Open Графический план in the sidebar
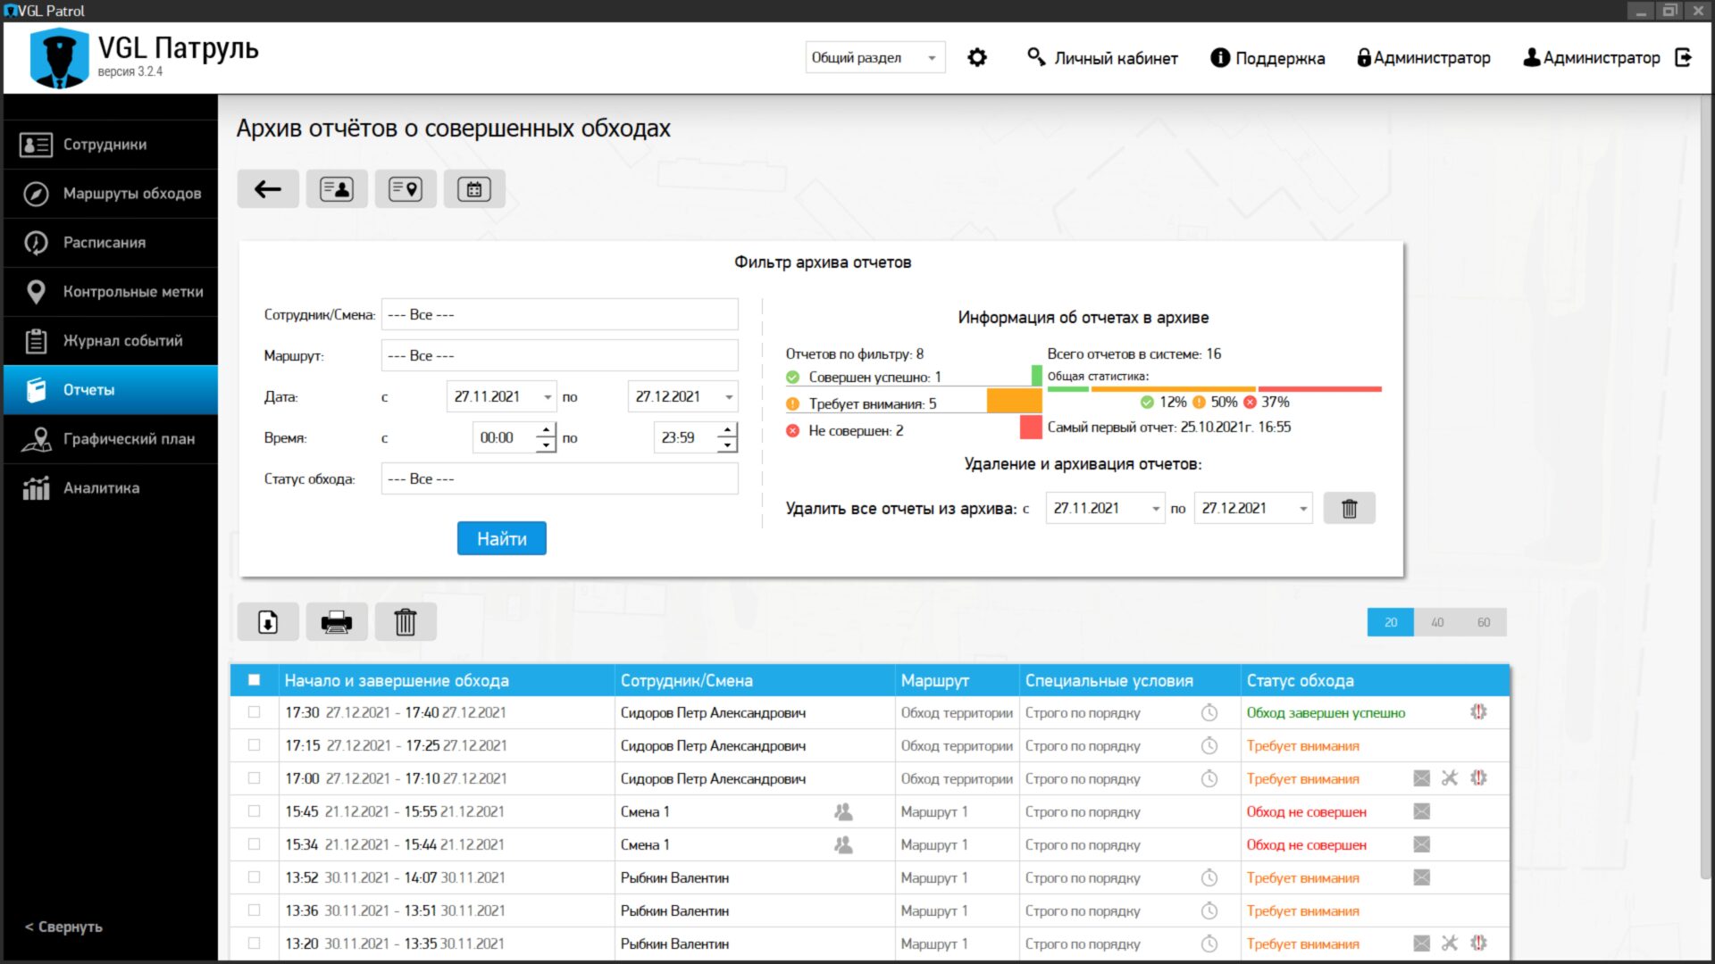 point(111,439)
